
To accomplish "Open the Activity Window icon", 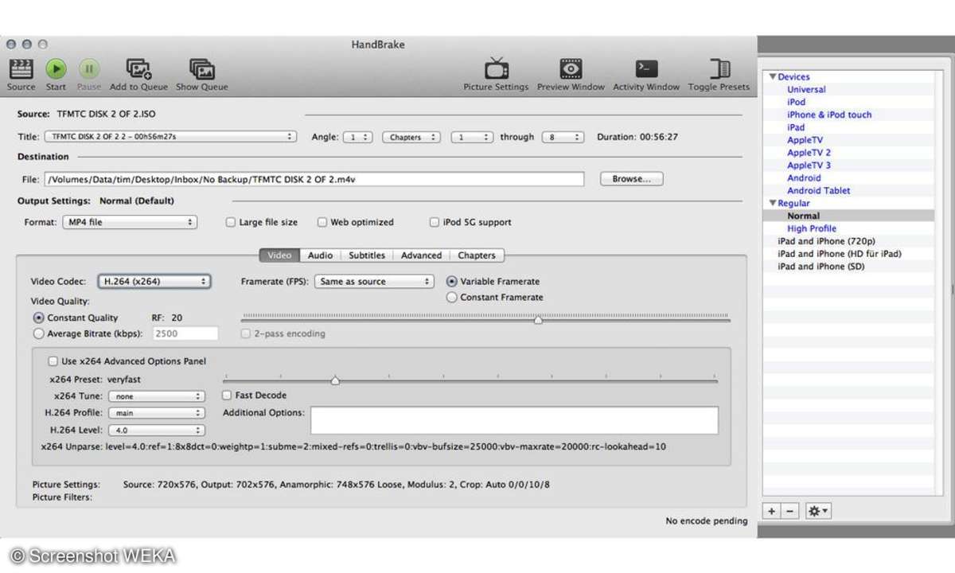I will pyautogui.click(x=646, y=68).
